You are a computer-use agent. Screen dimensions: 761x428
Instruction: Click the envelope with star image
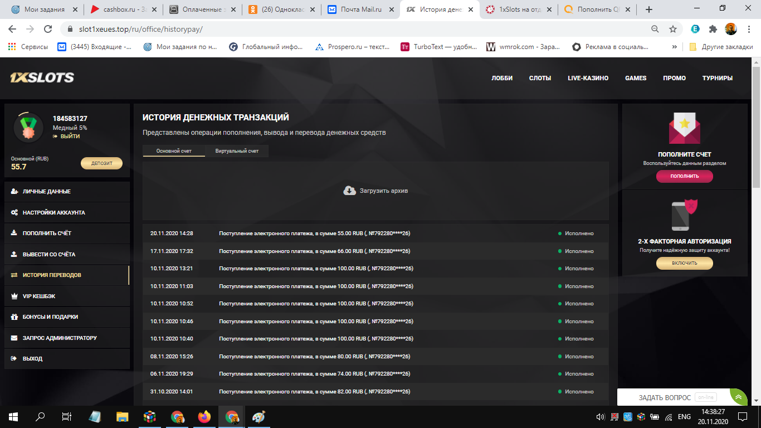[x=684, y=128]
